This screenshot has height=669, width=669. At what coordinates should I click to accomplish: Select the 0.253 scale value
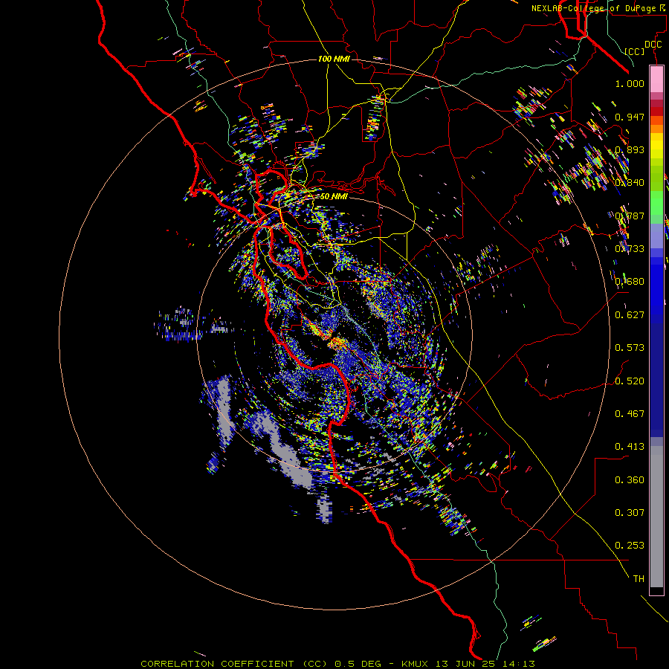tap(630, 546)
